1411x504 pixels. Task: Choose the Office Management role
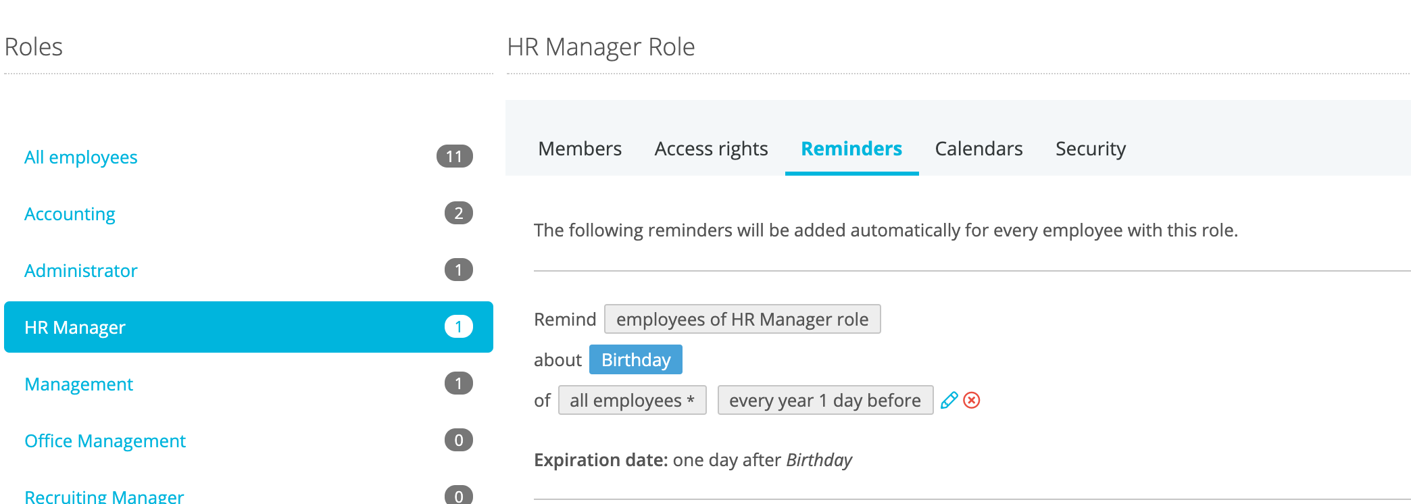(x=105, y=441)
